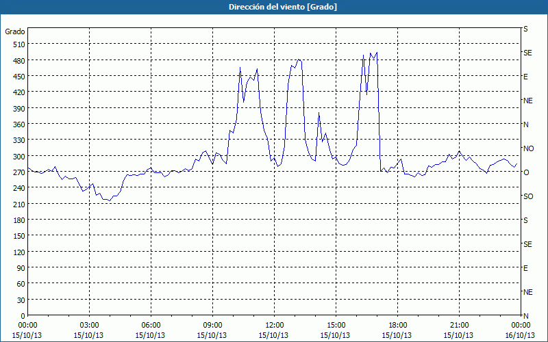This screenshot has height=342, width=548.
Task: Click the "510" value on the left axis
Action: (x=19, y=44)
